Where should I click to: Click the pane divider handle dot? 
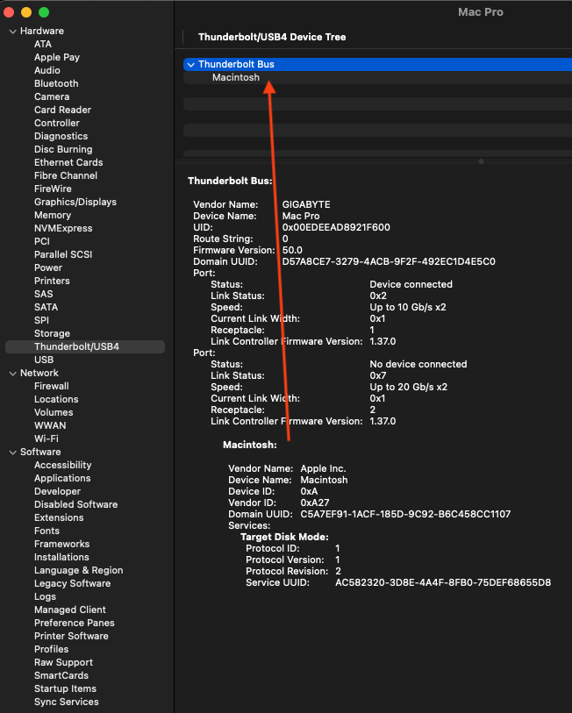pos(481,161)
